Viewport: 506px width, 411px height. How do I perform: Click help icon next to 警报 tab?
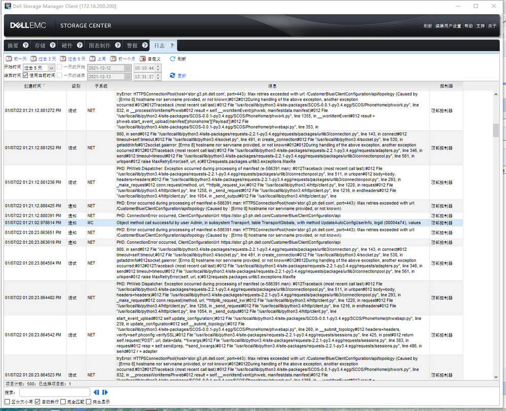click(145, 46)
